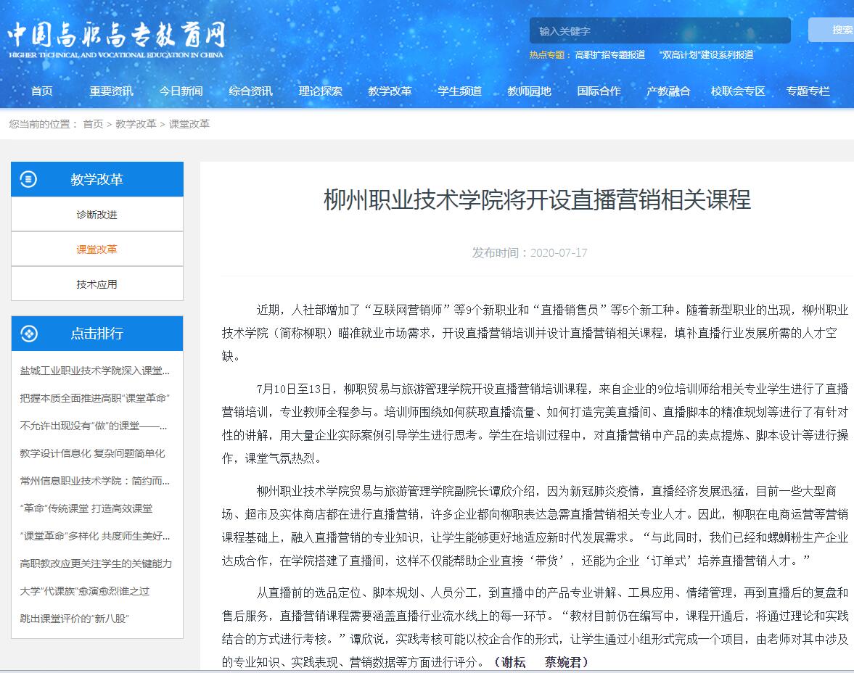
Task: Choose the highlighted 课堂改革 sidebar item
Action: tap(97, 249)
